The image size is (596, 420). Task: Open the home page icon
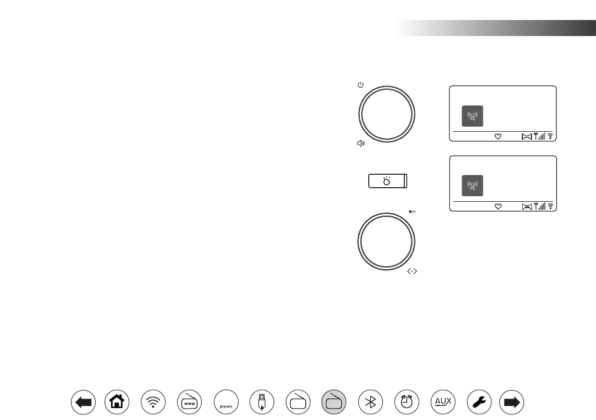tap(117, 402)
